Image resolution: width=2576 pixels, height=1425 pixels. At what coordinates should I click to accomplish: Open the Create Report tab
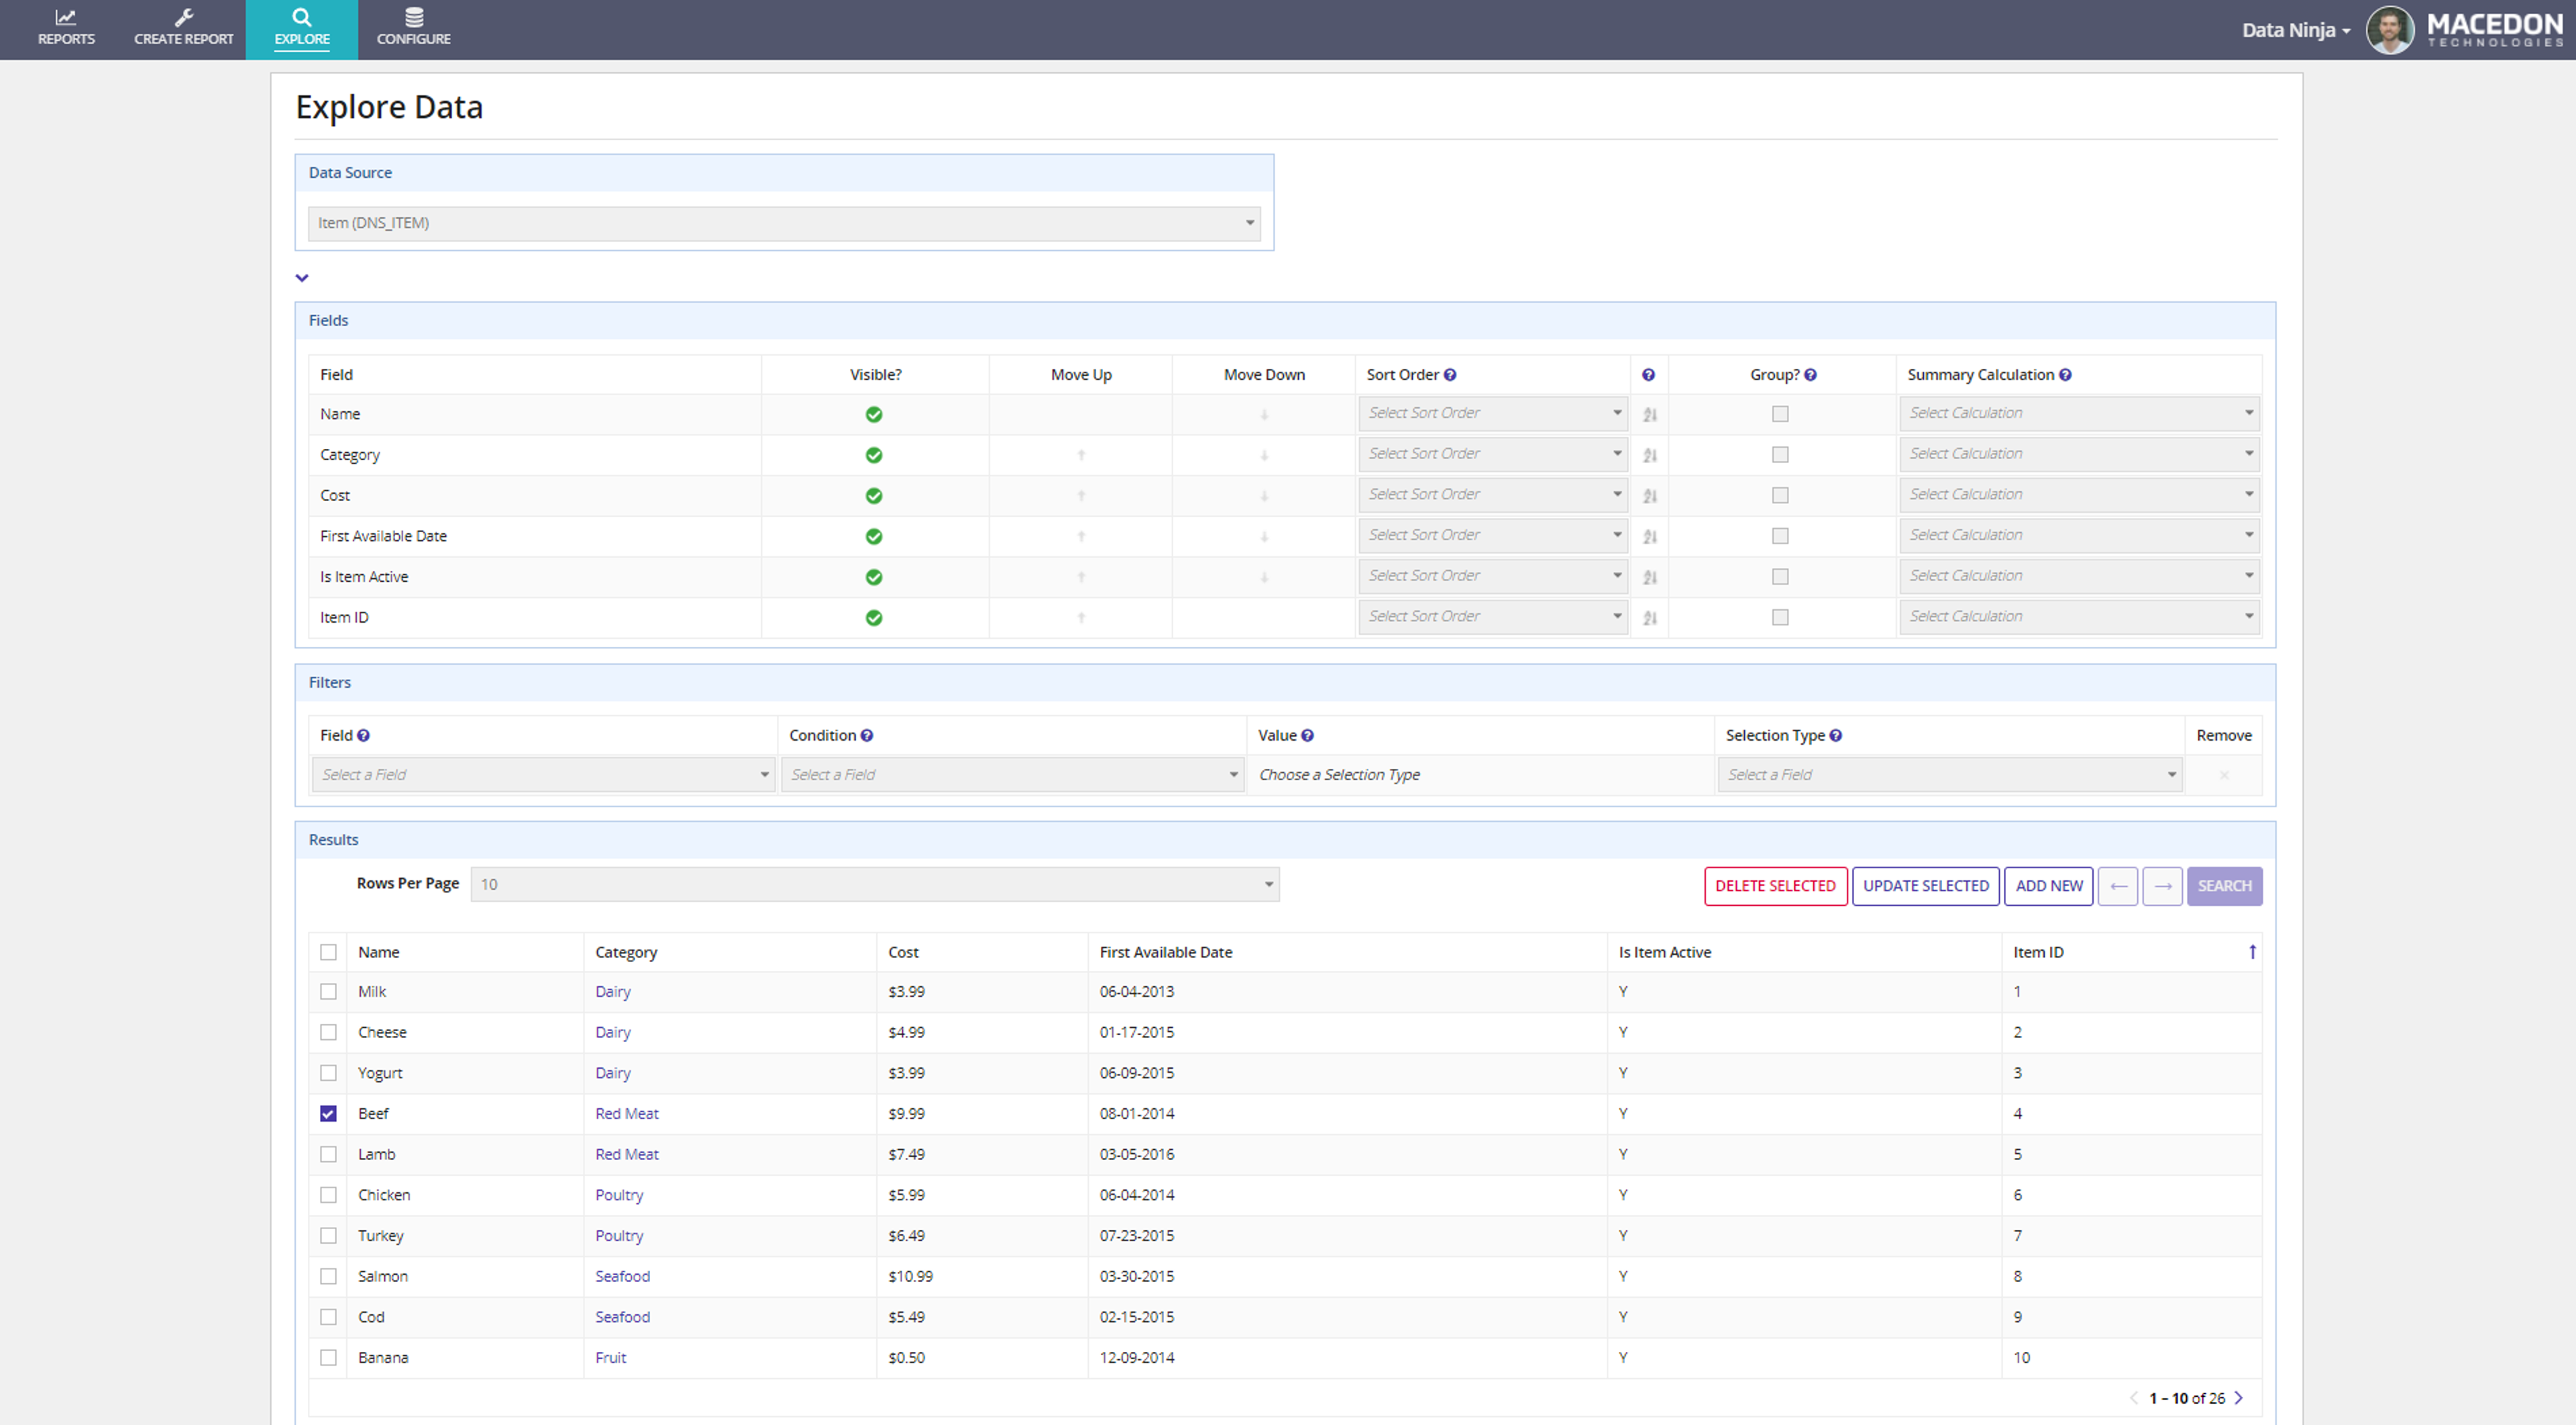tap(183, 29)
